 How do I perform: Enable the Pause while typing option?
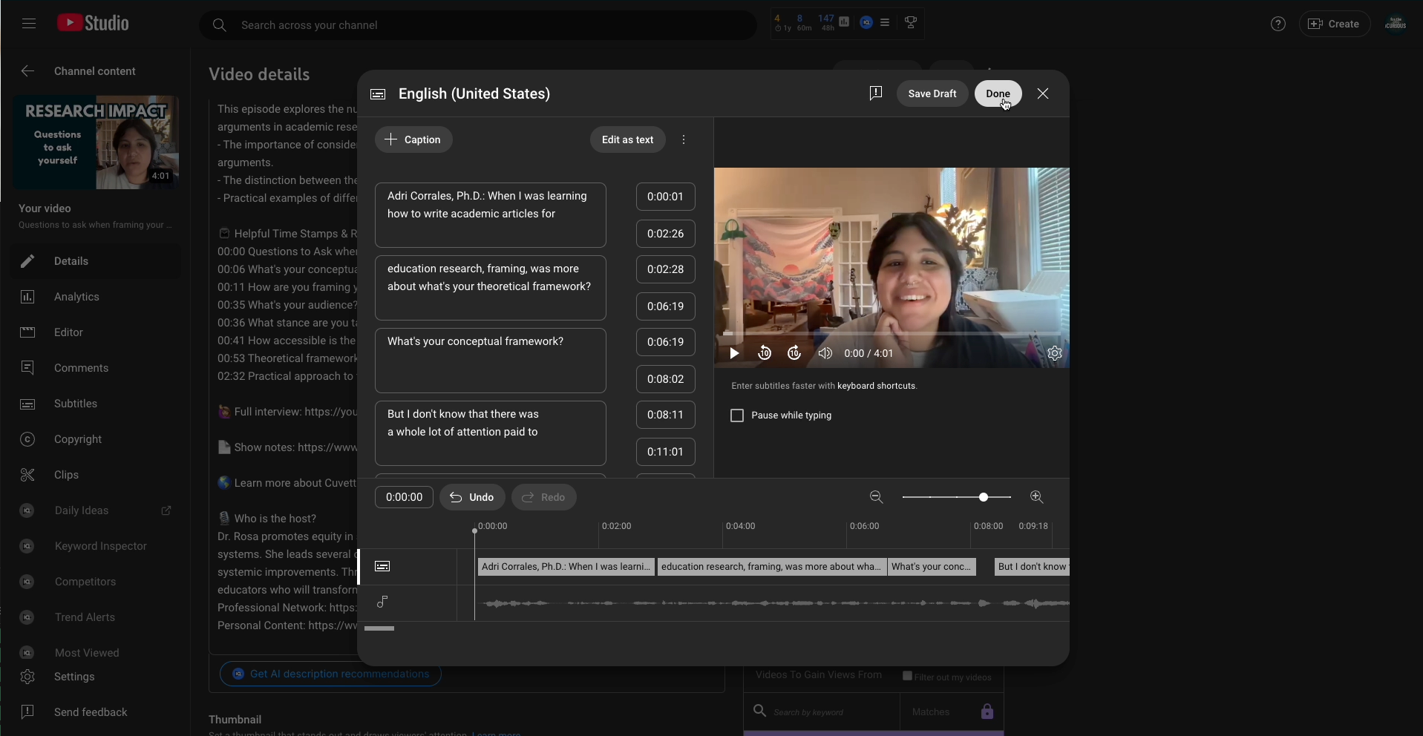click(x=736, y=415)
